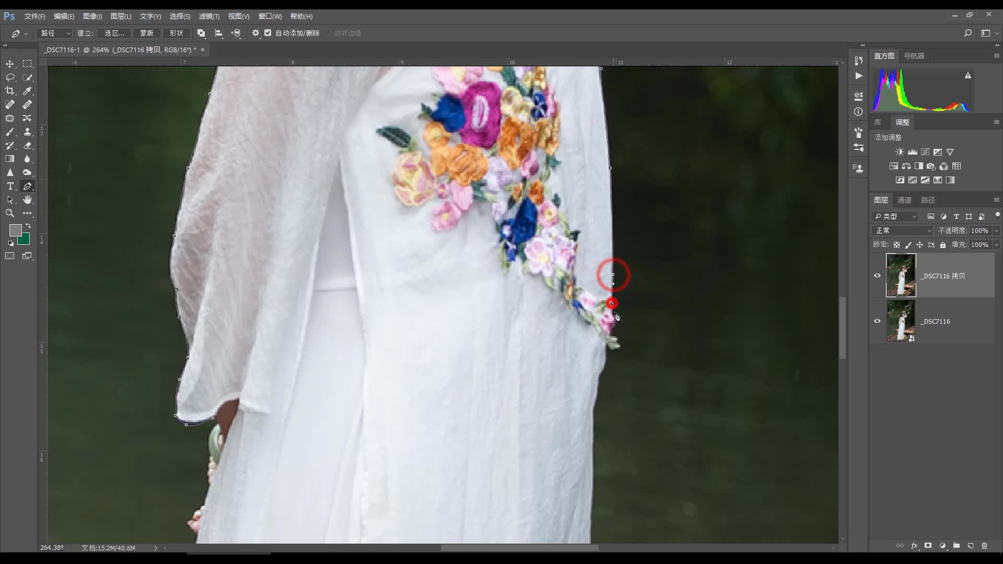Hide the _DSC7116 拷贝 layer
The width and height of the screenshot is (1003, 564).
click(877, 276)
